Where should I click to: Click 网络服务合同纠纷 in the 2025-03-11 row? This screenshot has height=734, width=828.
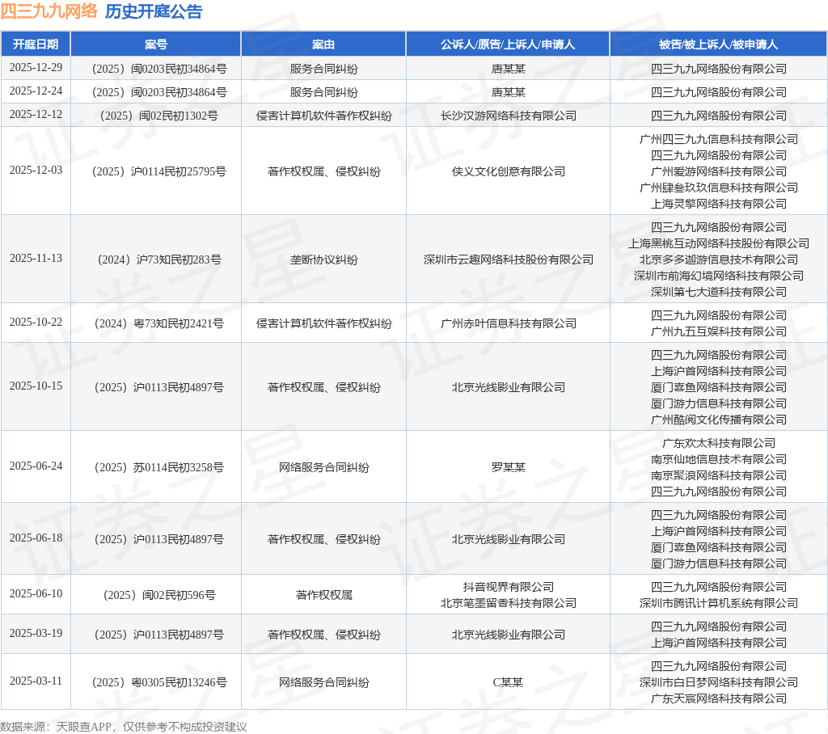tap(323, 682)
